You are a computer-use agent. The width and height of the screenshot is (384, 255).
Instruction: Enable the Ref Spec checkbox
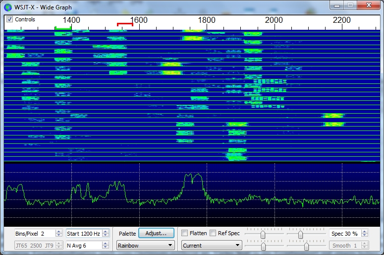pyautogui.click(x=213, y=233)
